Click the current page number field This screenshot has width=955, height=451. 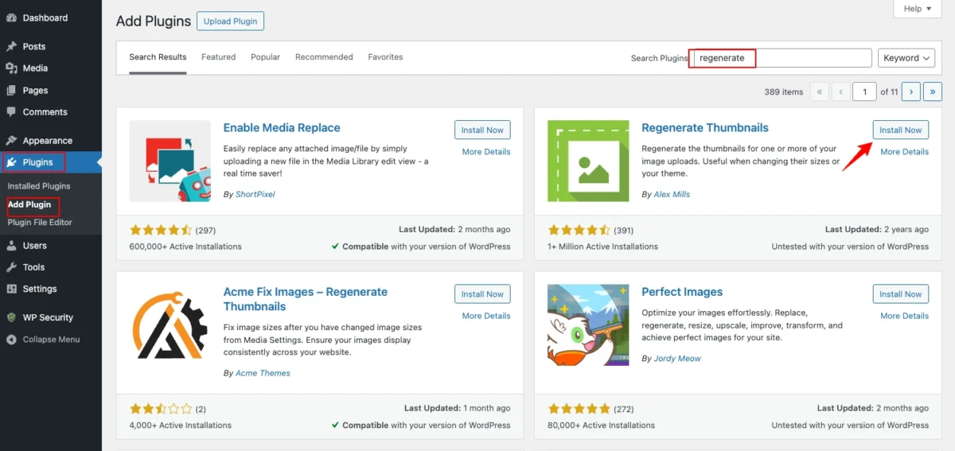click(x=865, y=91)
